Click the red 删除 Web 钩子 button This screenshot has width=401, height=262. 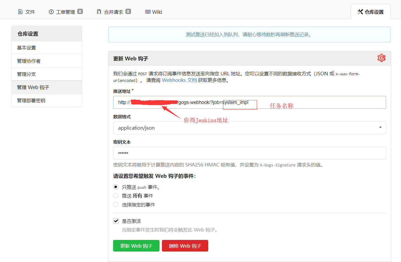pyautogui.click(x=185, y=246)
